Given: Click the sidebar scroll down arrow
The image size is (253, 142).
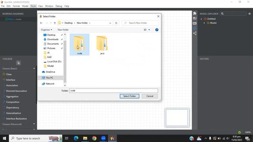Looking at the screenshot, I should (65, 85).
